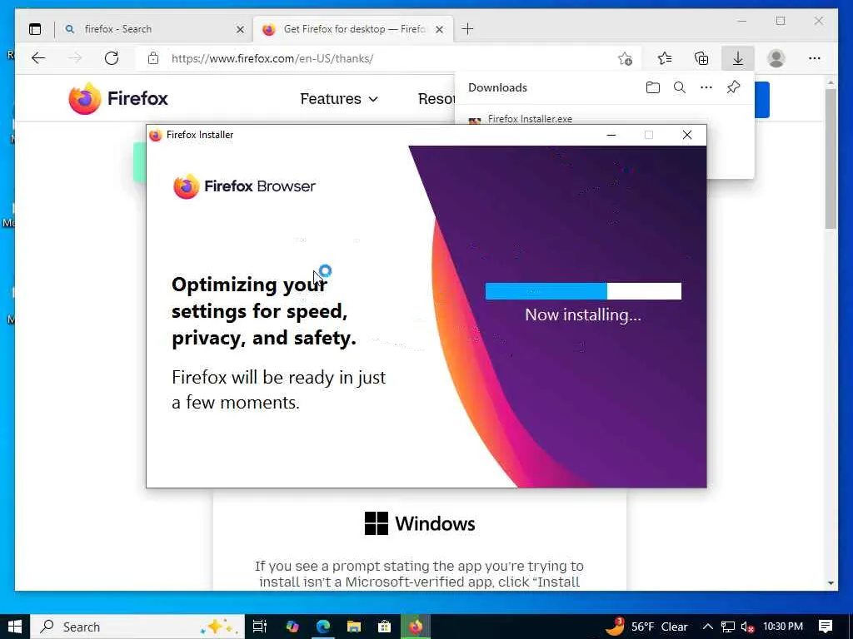
Task: Open Edge tab actions menu icon
Action: pos(35,29)
